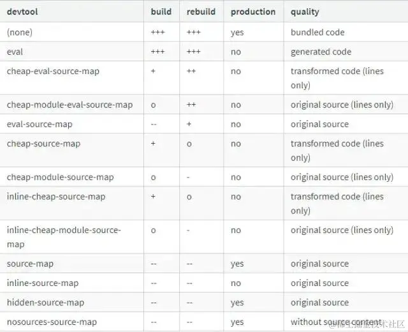Click nosources-source-map devtool name
The image size is (408, 332).
[x=52, y=322]
